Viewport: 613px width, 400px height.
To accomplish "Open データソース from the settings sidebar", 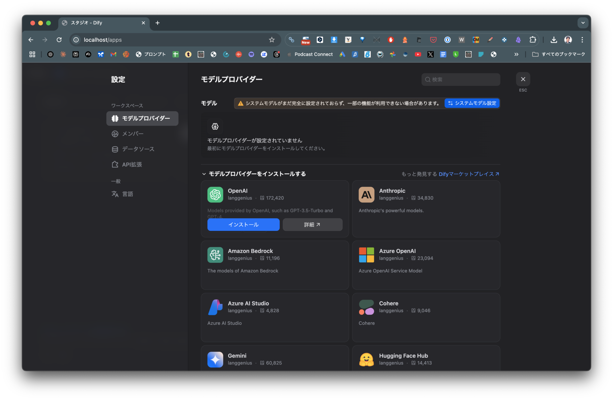I will (138, 149).
